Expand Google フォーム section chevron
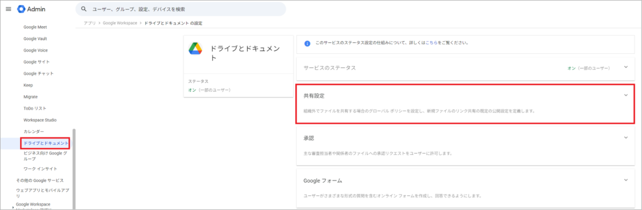The width and height of the screenshot is (642, 210). pos(626,180)
